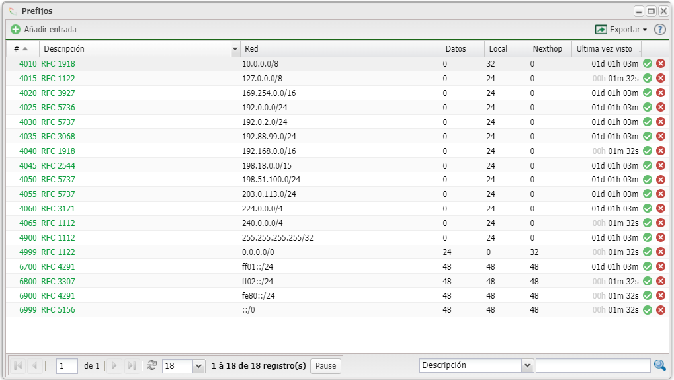674x380 pixels.
Task: Click green check icon for 192.168.0.0/16
Action: coord(648,151)
